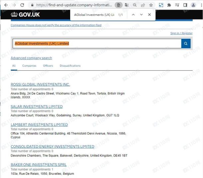Switch to the Officers tab
This screenshot has width=203, height=178.
[x=48, y=66]
